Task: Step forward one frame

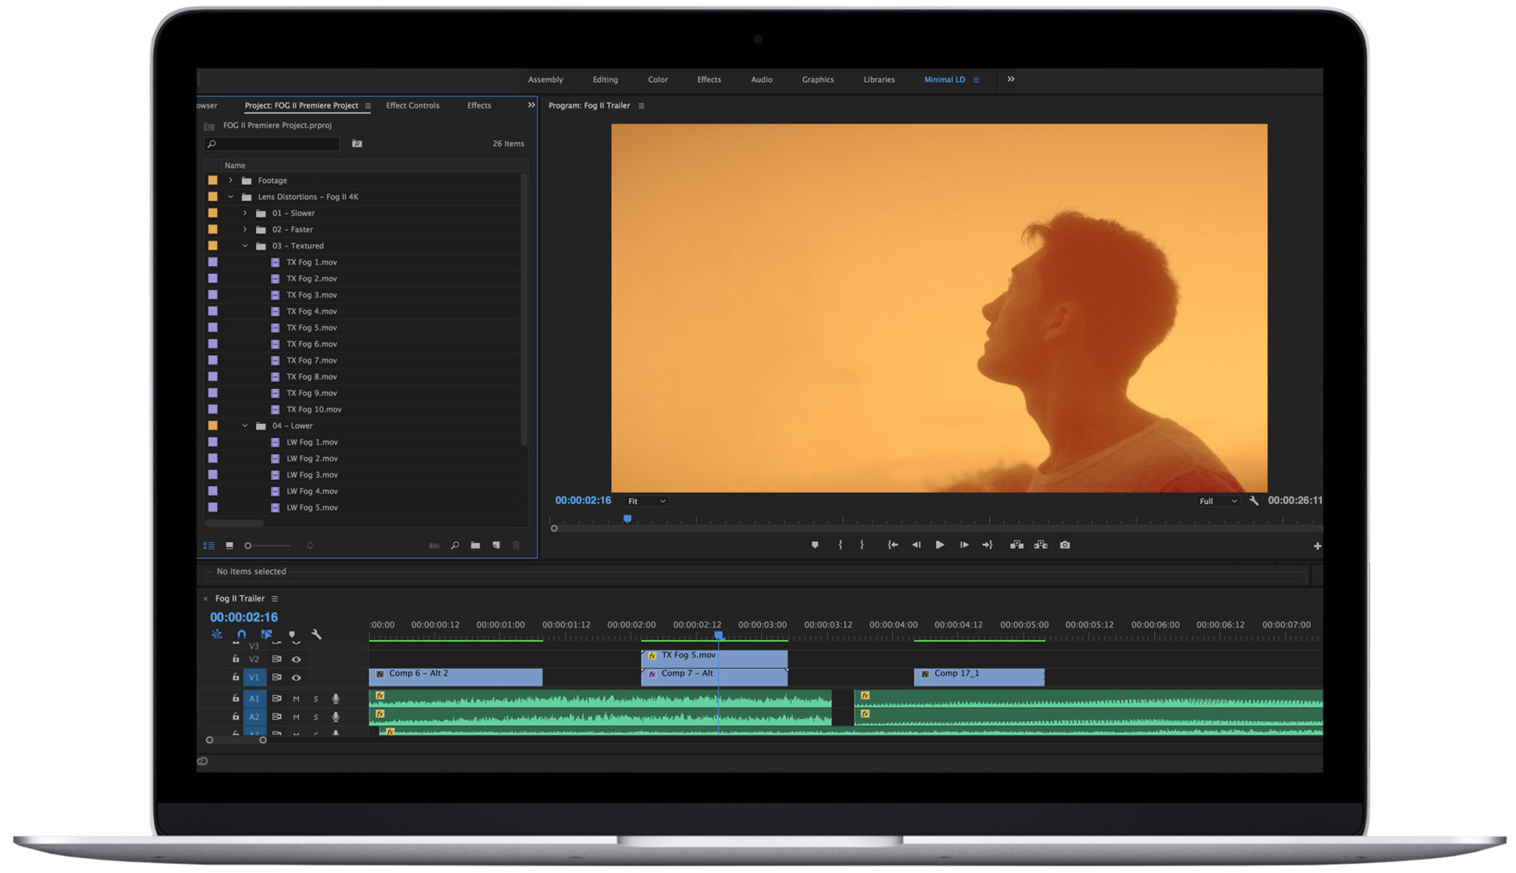Action: pos(964,545)
